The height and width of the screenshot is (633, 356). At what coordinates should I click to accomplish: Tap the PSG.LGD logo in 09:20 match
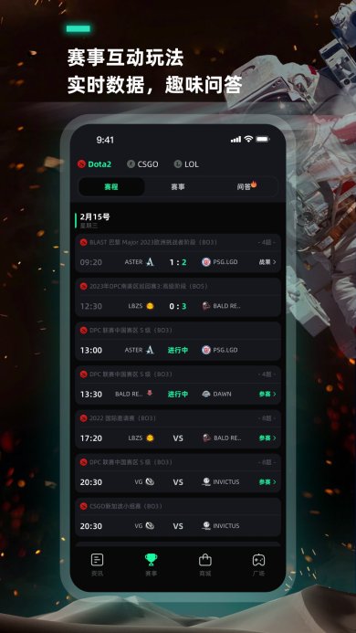[206, 262]
